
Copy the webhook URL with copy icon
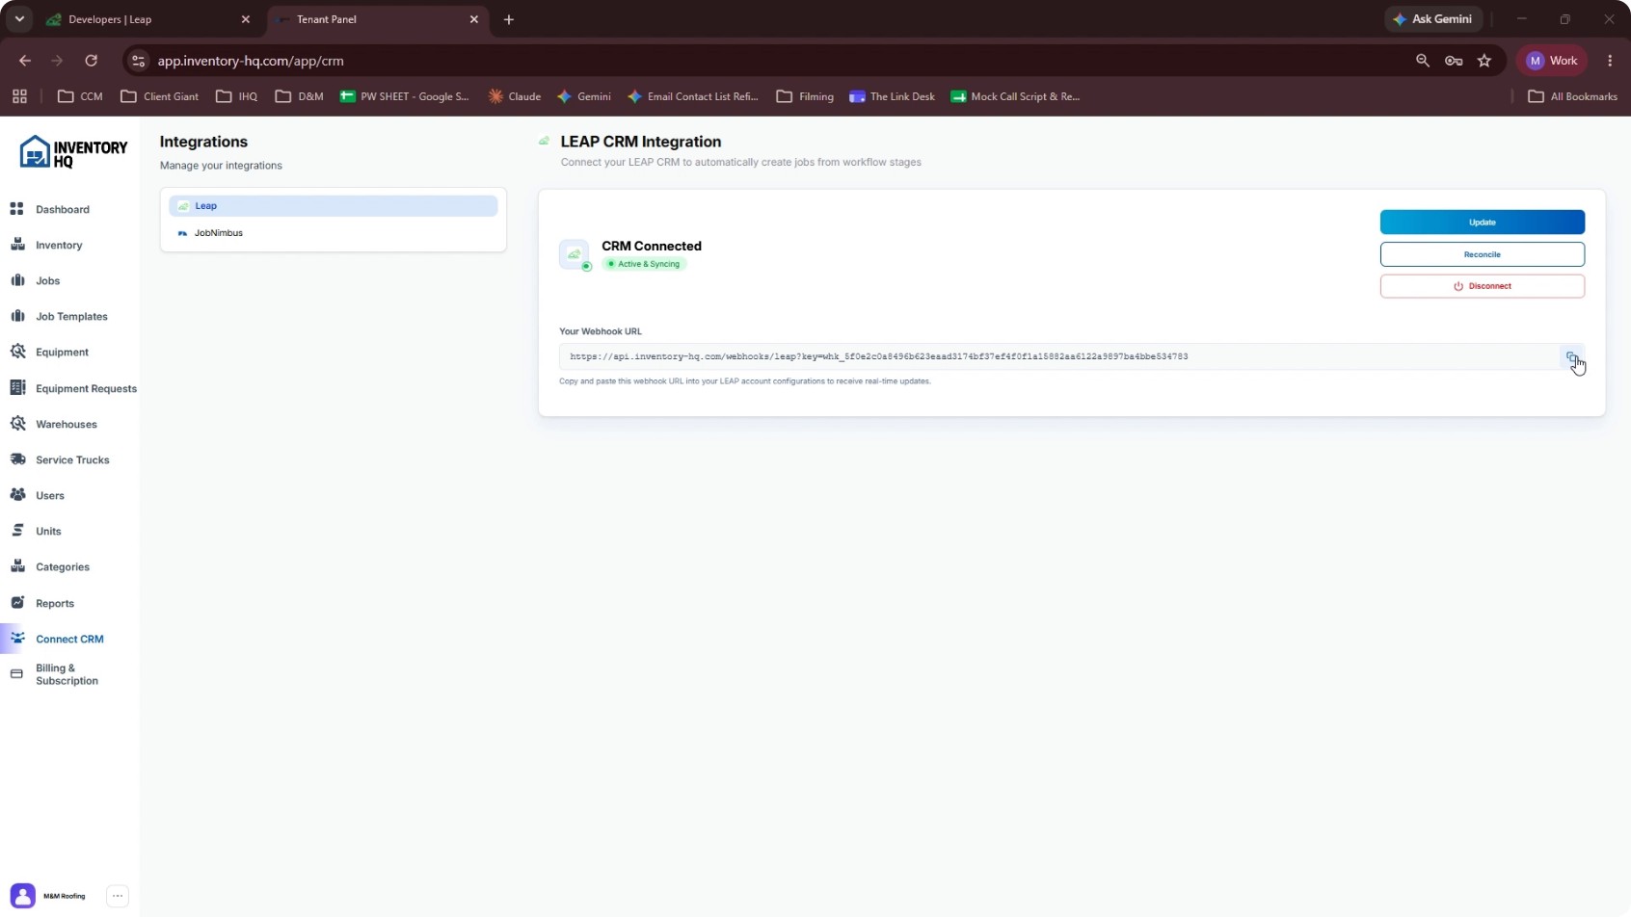coord(1571,357)
